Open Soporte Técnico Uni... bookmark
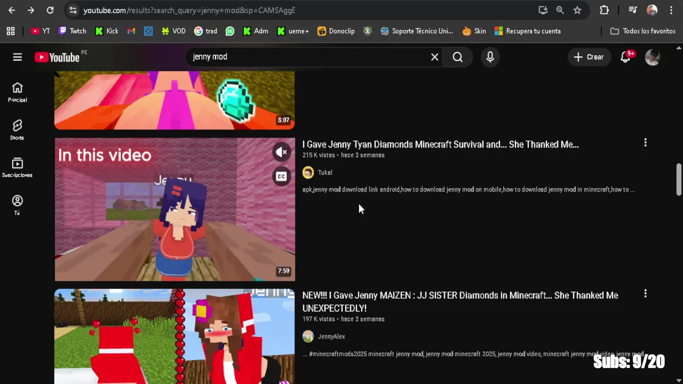 (x=417, y=31)
